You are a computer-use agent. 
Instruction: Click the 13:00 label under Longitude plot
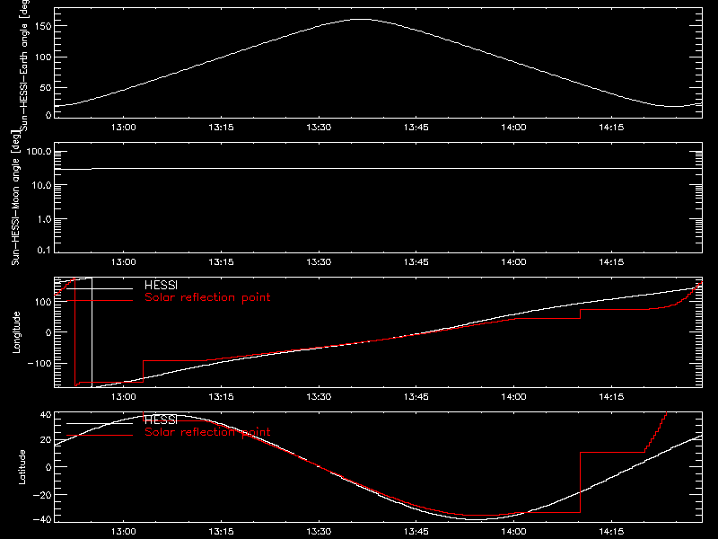(124, 396)
